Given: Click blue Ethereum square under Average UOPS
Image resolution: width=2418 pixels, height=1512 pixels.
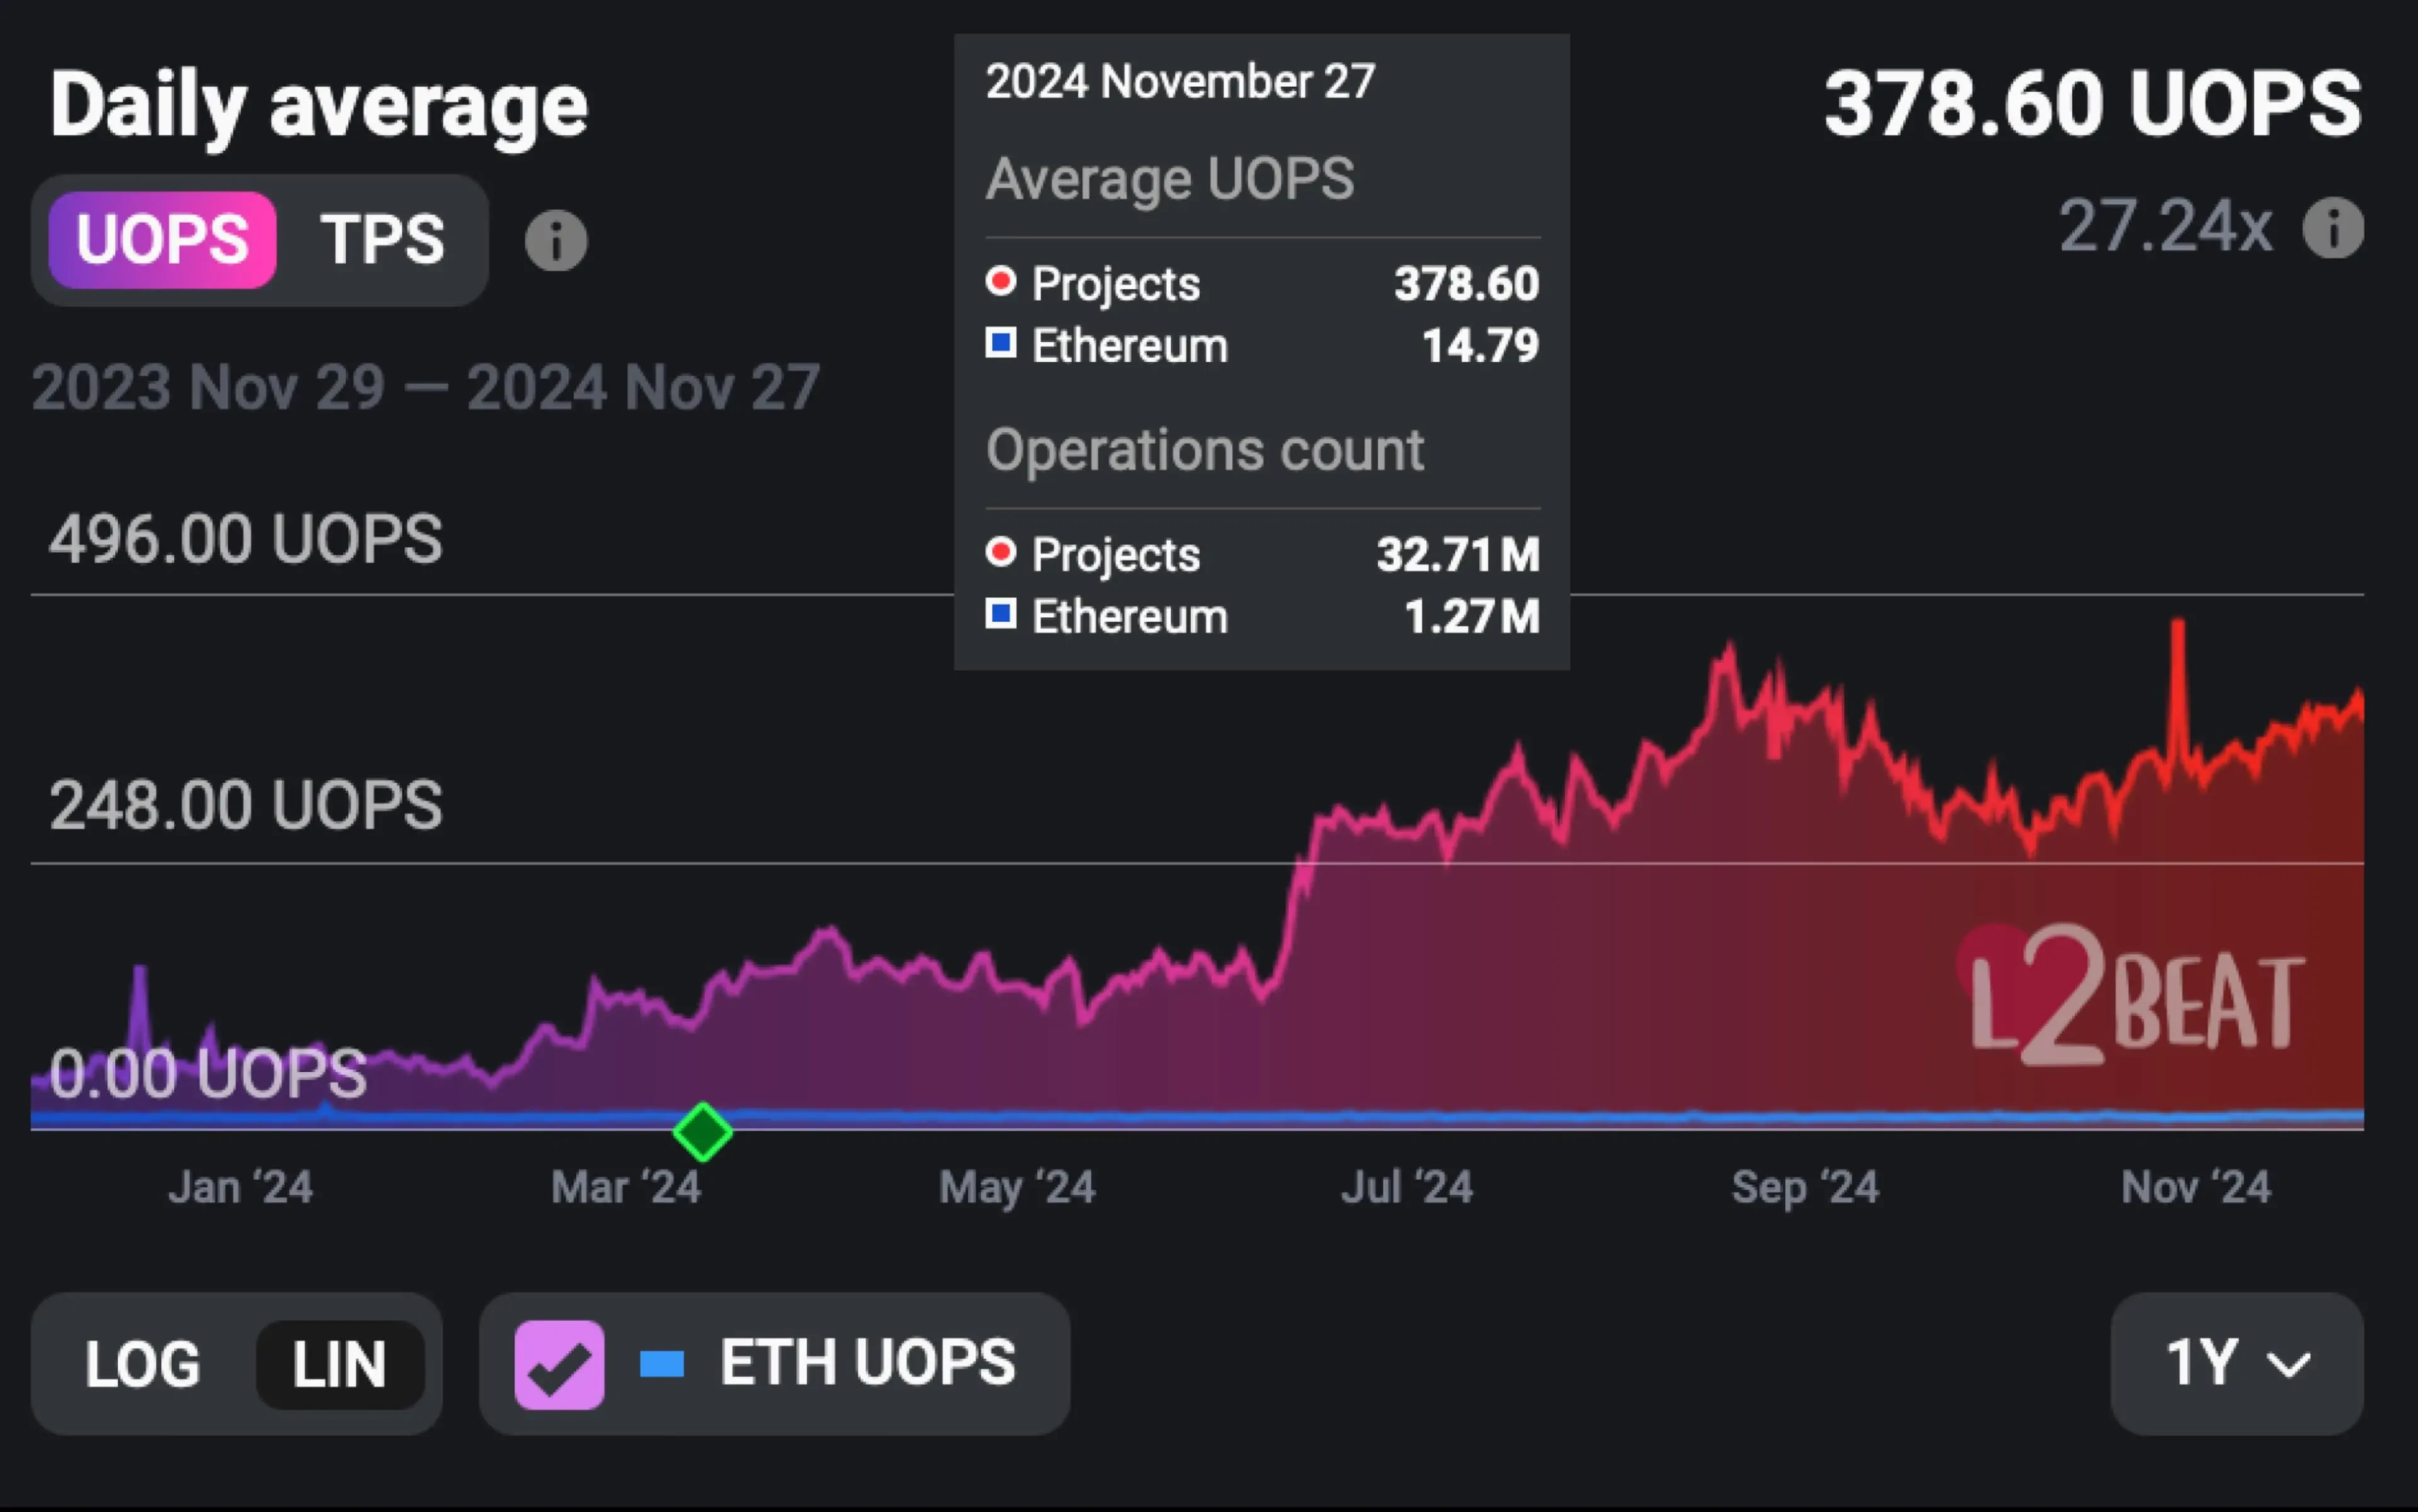Looking at the screenshot, I should tap(1000, 343).
